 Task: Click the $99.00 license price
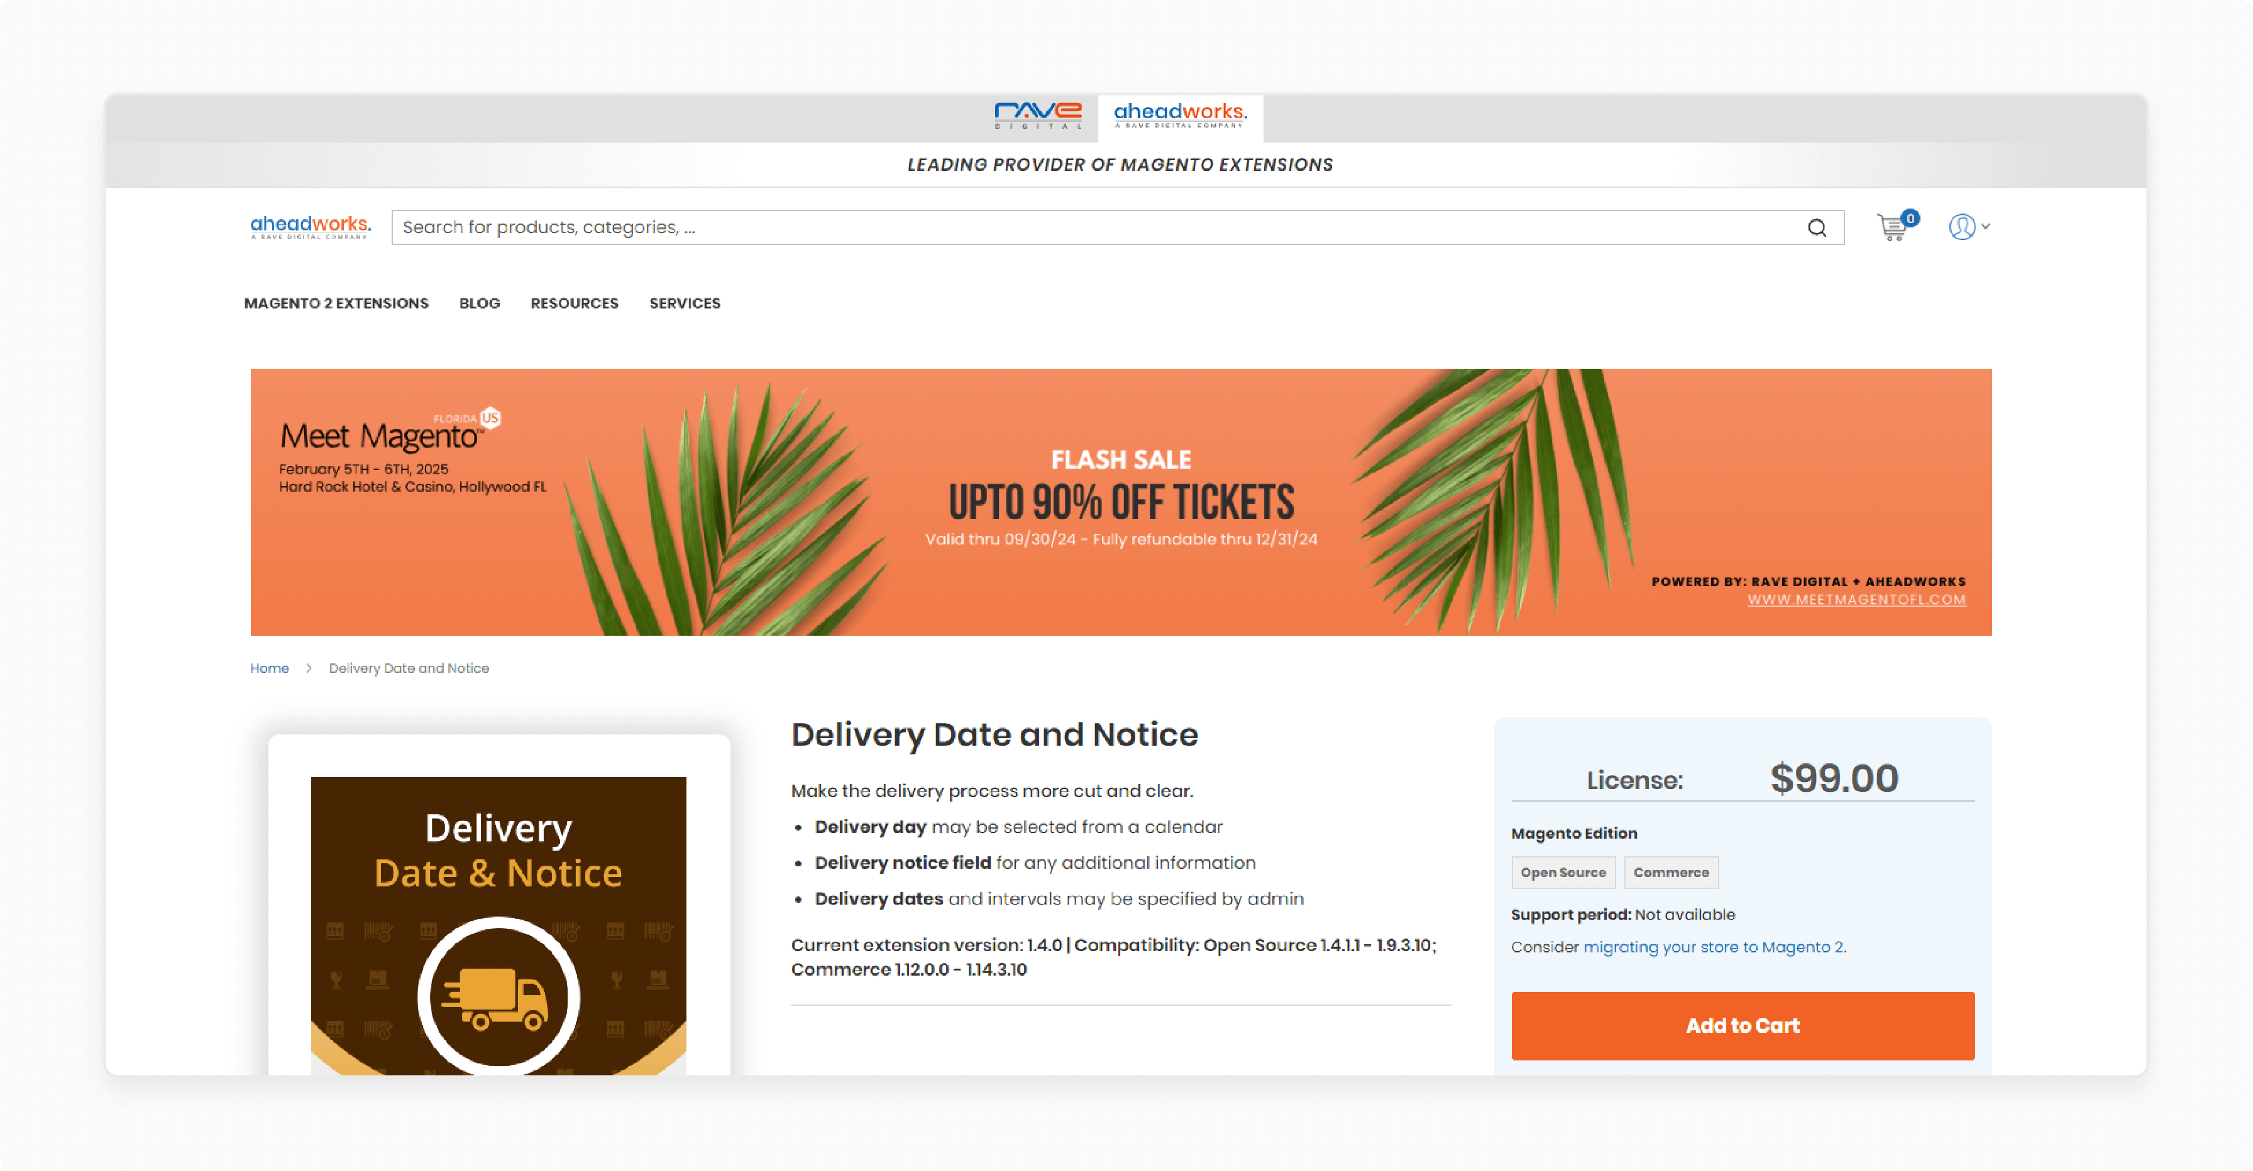[x=1834, y=778]
